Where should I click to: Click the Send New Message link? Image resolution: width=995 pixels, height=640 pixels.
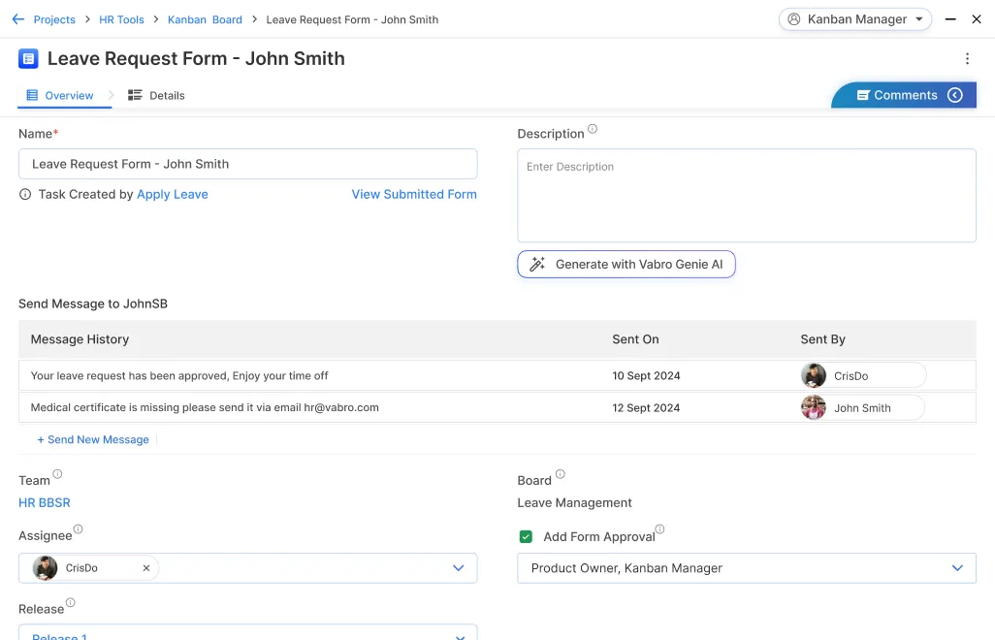pos(93,440)
